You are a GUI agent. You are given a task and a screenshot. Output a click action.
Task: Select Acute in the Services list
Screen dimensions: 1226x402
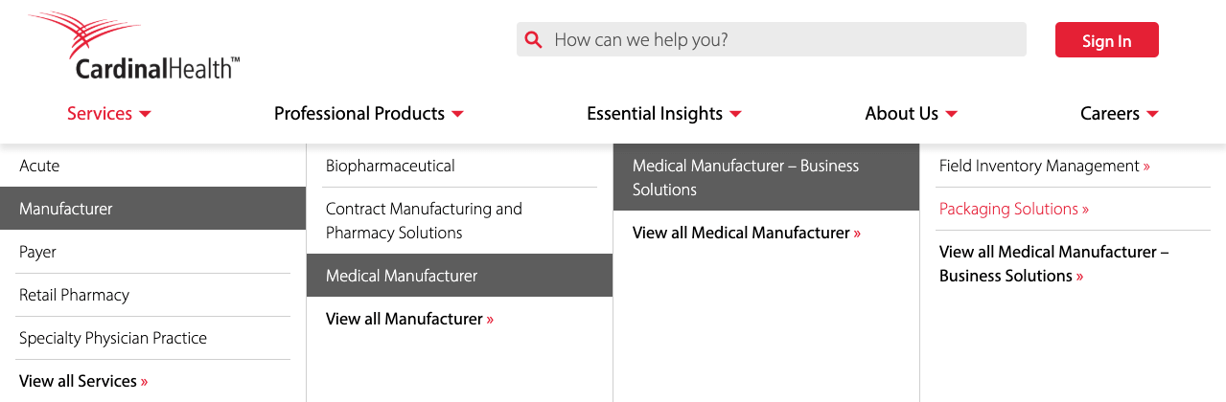click(x=152, y=166)
